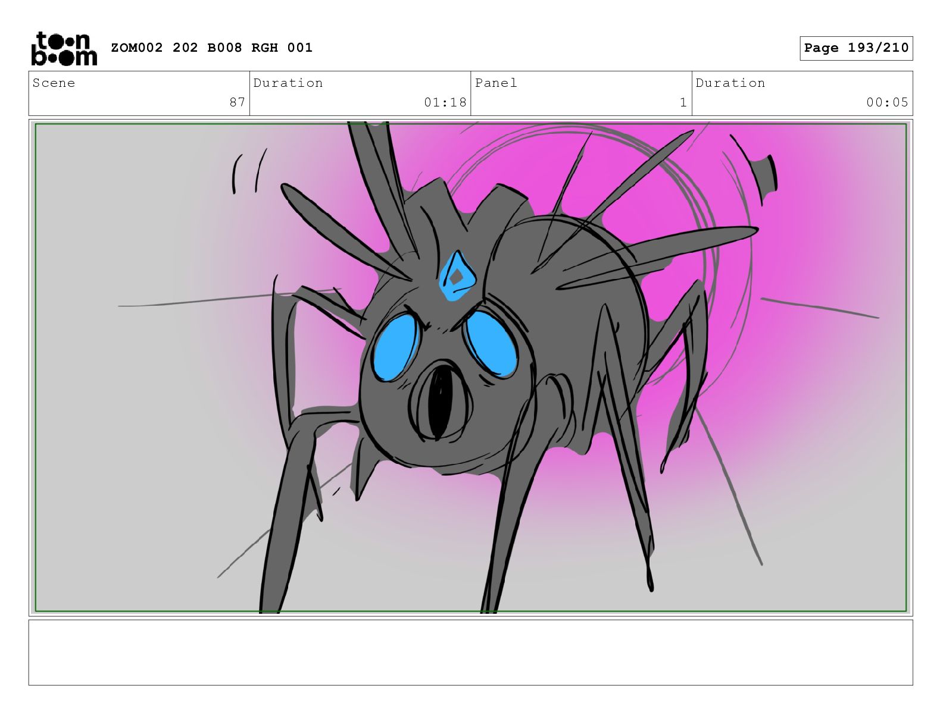The height and width of the screenshot is (728, 943).
Task: Select the panel number '1'
Action: (x=683, y=102)
